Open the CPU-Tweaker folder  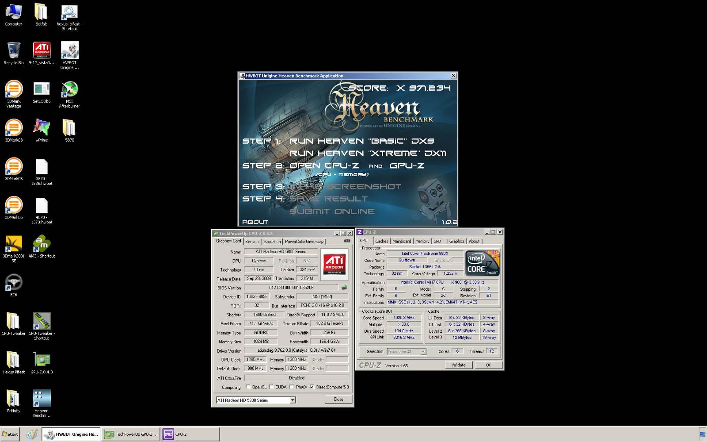tap(13, 324)
